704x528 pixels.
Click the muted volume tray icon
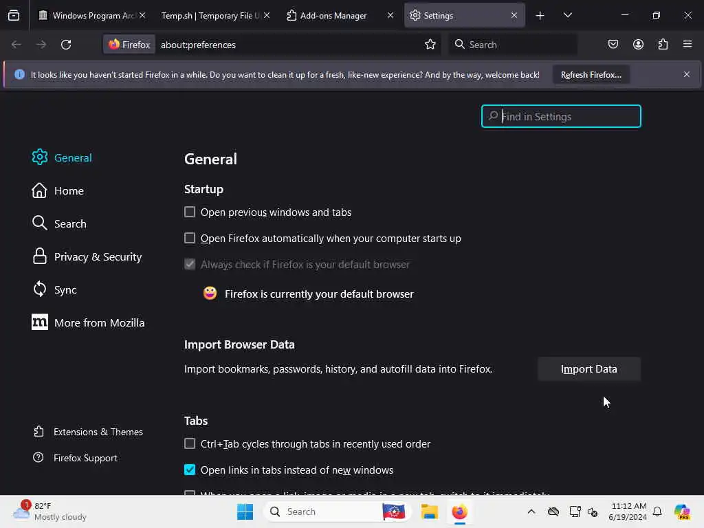[x=593, y=511]
